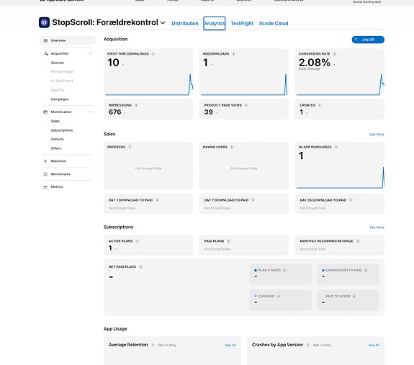Collapse the Monetization section chevron
The width and height of the screenshot is (414, 365).
click(x=91, y=112)
